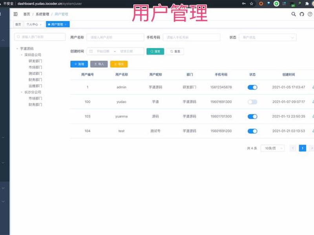Viewport: 314px width, 235px height.
Task: Open the green Vue devtools extension icon
Action: 276,4
